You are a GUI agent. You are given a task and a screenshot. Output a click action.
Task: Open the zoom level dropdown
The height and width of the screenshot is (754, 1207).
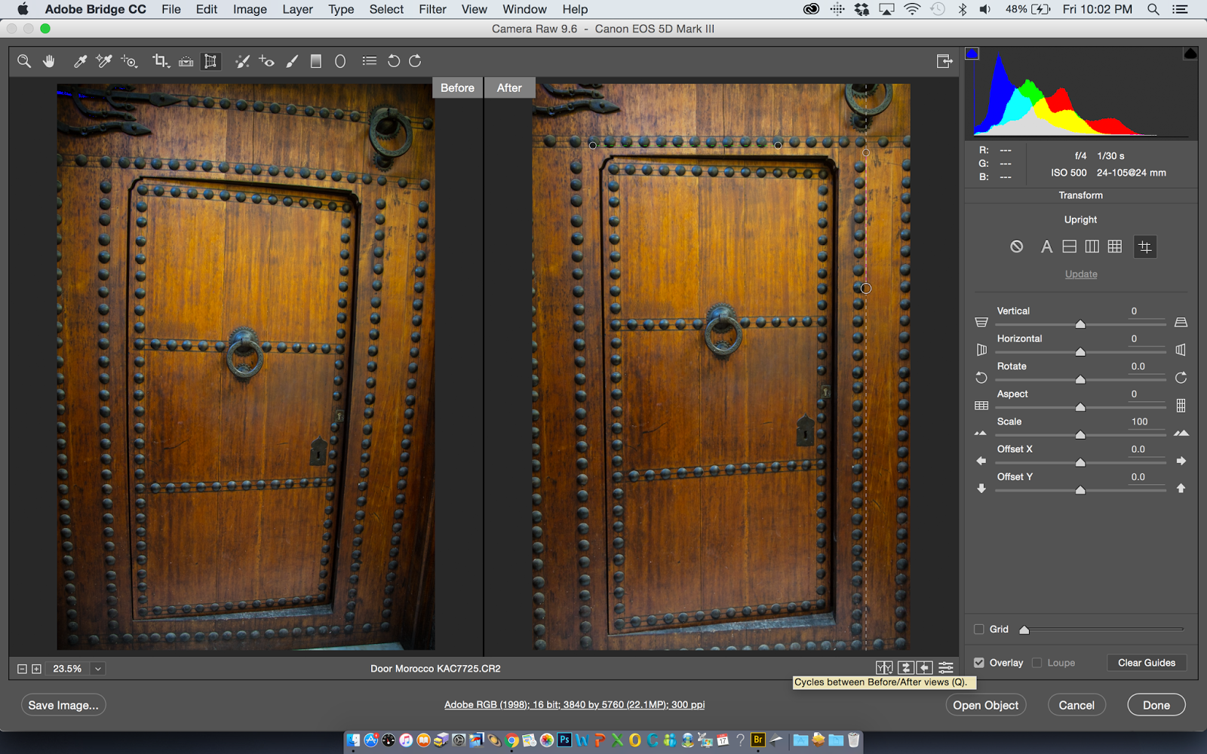(x=98, y=669)
